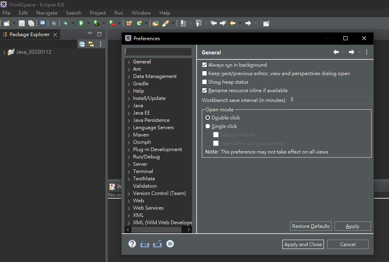
Task: Click the Cancel button
Action: coord(347,245)
